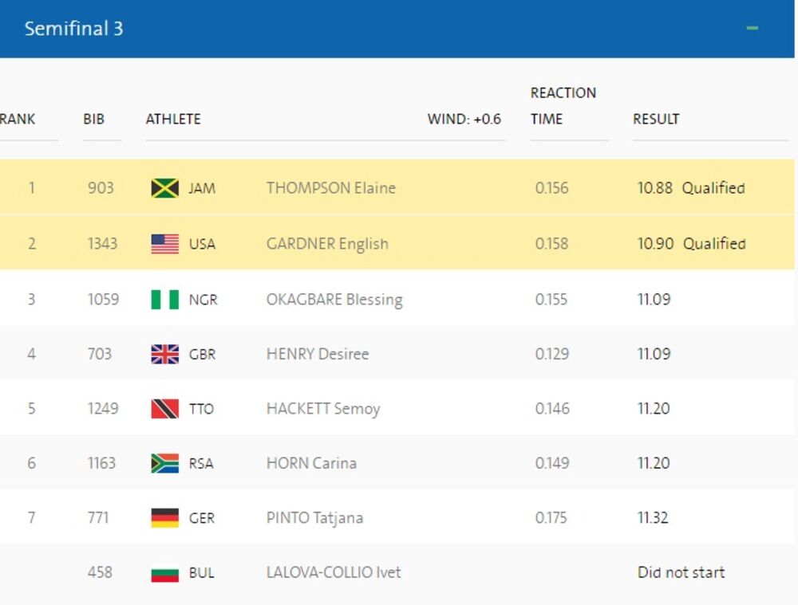Open THOMPSON Elaine athlete profile
Screen dimensions: 798x605
click(x=330, y=189)
